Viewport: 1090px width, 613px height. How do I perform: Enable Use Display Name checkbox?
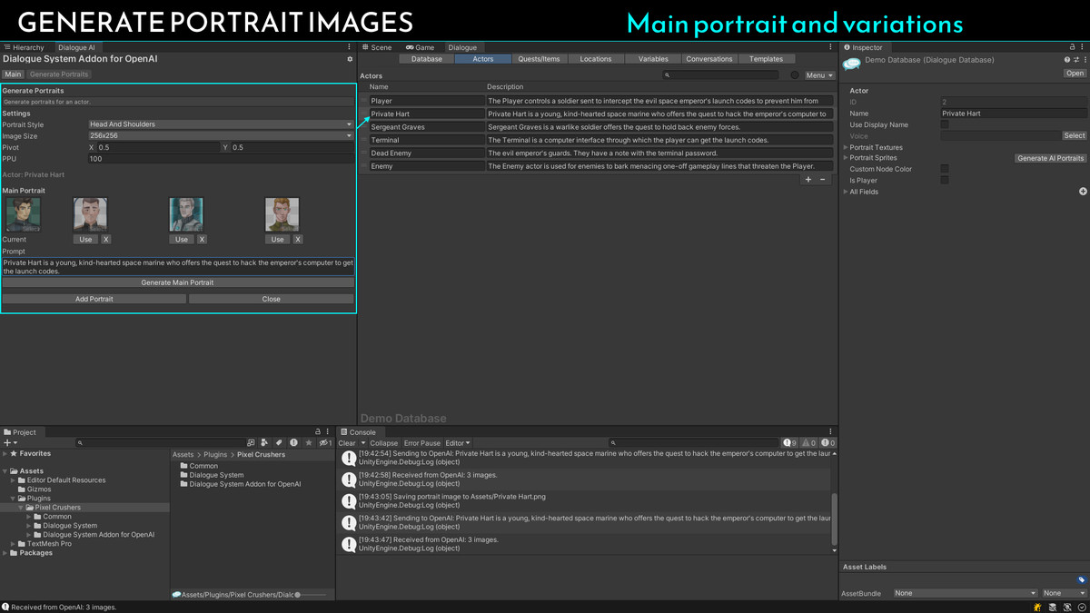(945, 124)
